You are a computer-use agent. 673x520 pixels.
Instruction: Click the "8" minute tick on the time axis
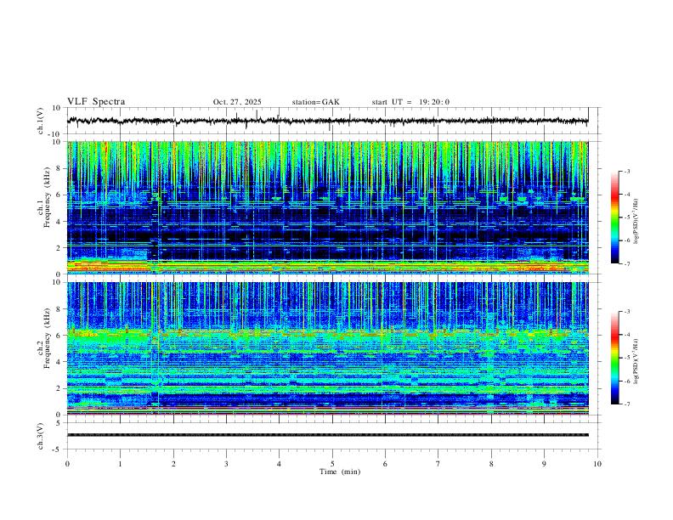pyautogui.click(x=491, y=464)
